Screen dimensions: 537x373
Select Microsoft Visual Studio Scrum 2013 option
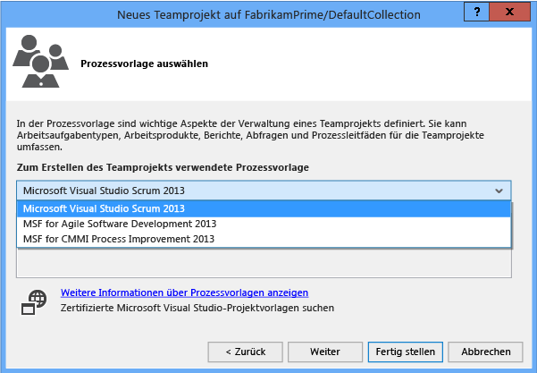pos(264,208)
